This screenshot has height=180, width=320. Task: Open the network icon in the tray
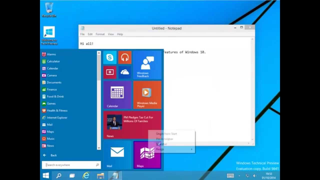pos(247,176)
